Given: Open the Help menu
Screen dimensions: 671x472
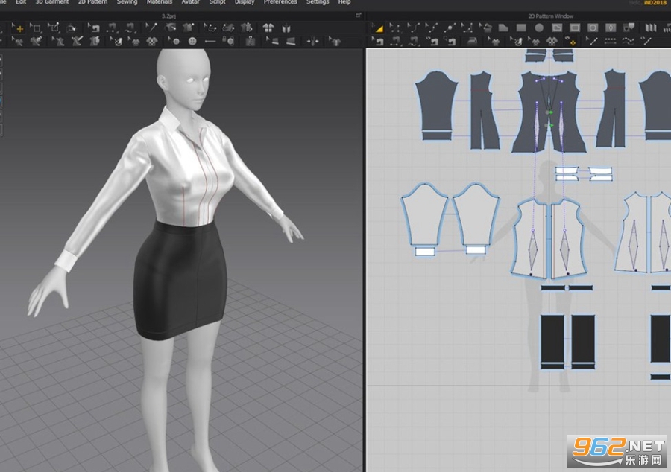Looking at the screenshot, I should (344, 2).
